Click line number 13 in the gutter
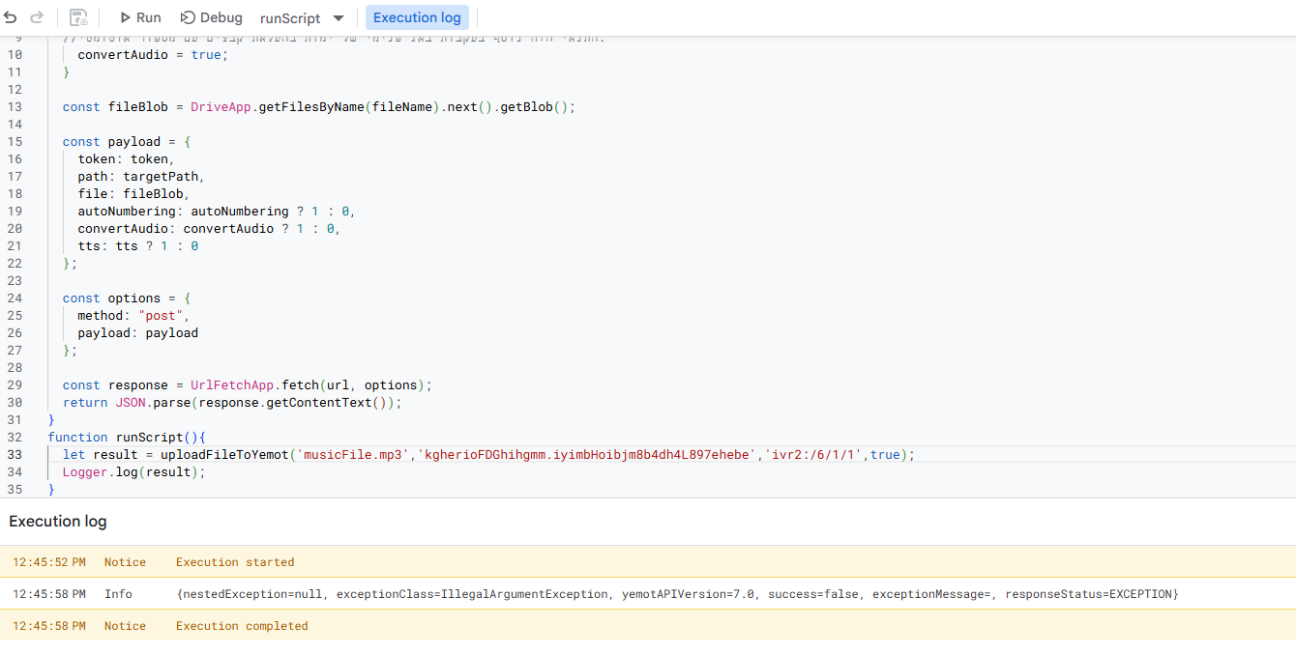The width and height of the screenshot is (1296, 654). 15,107
